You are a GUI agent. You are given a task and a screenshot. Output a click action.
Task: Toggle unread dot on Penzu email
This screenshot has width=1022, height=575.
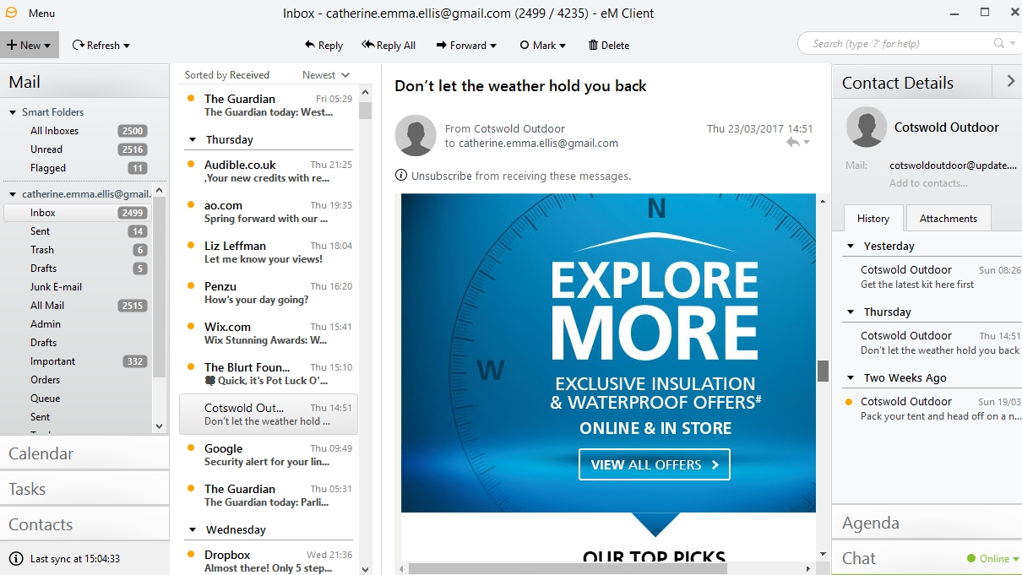192,286
